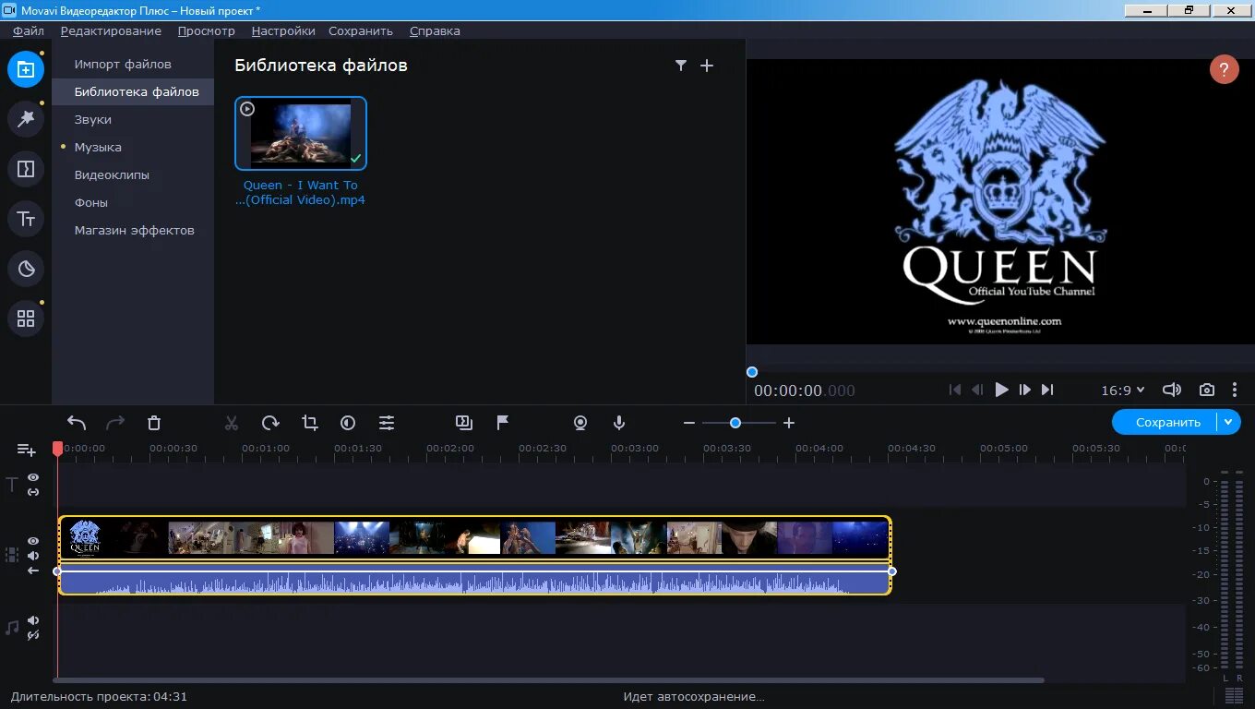This screenshot has width=1255, height=709.
Task: Hide the video track eye icon
Action: point(33,541)
